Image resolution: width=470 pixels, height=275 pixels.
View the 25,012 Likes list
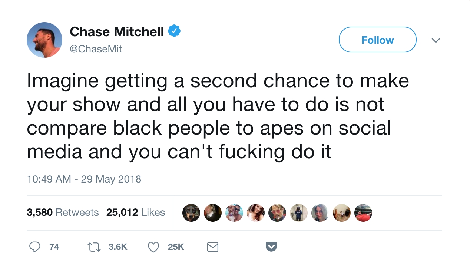pyautogui.click(x=136, y=213)
